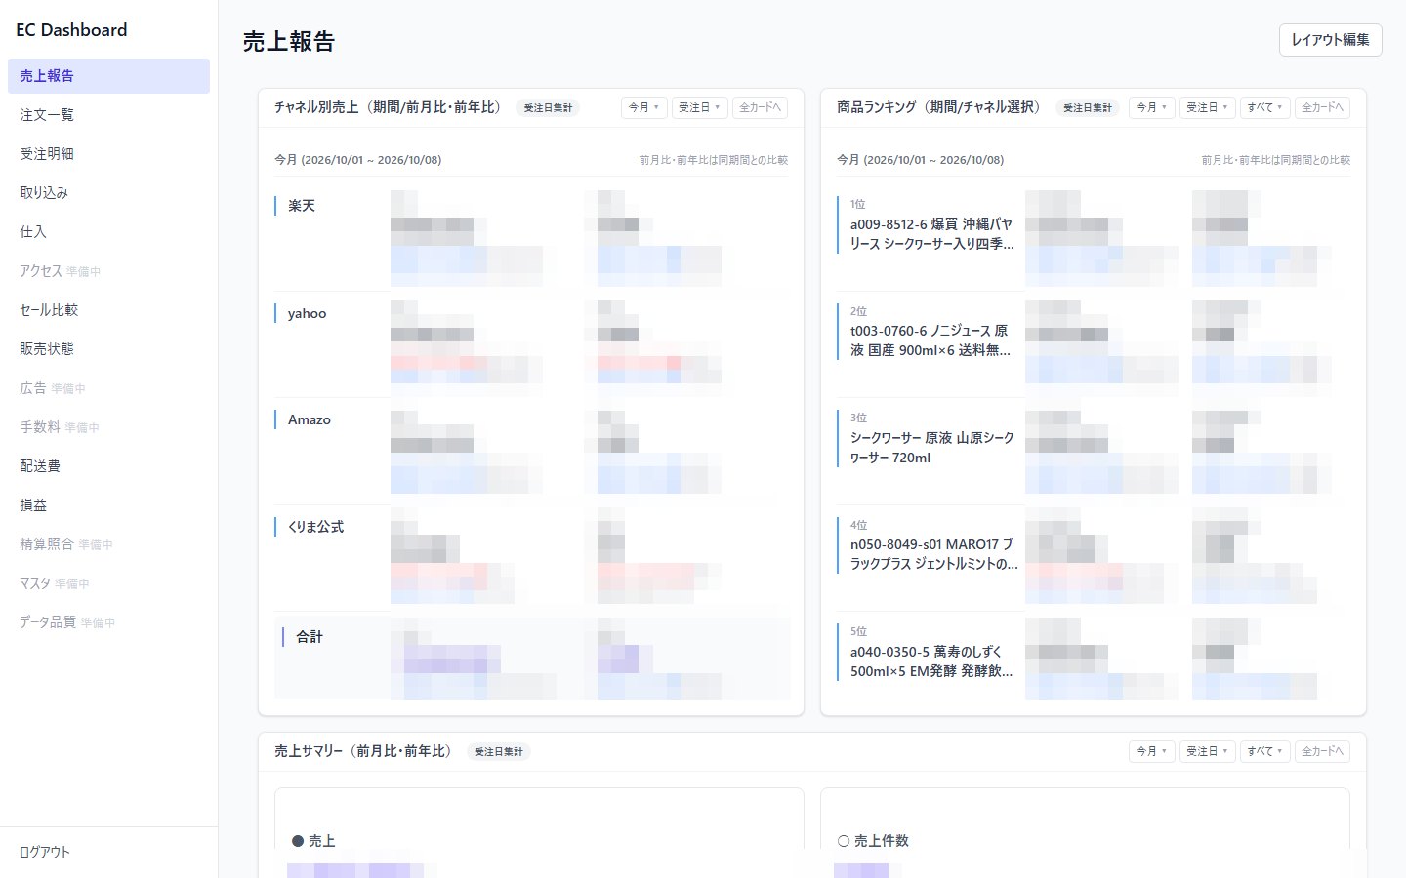This screenshot has width=1406, height=878.
Task: Click the アクセス sidebar item
Action: coord(108,271)
